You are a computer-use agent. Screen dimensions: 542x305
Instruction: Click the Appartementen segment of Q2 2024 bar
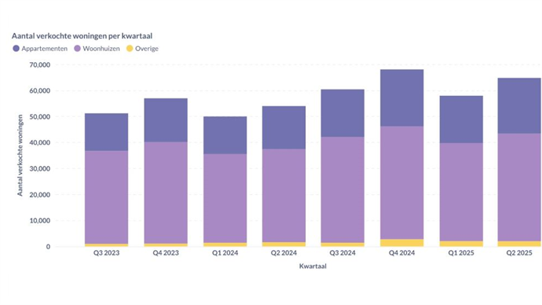point(284,127)
